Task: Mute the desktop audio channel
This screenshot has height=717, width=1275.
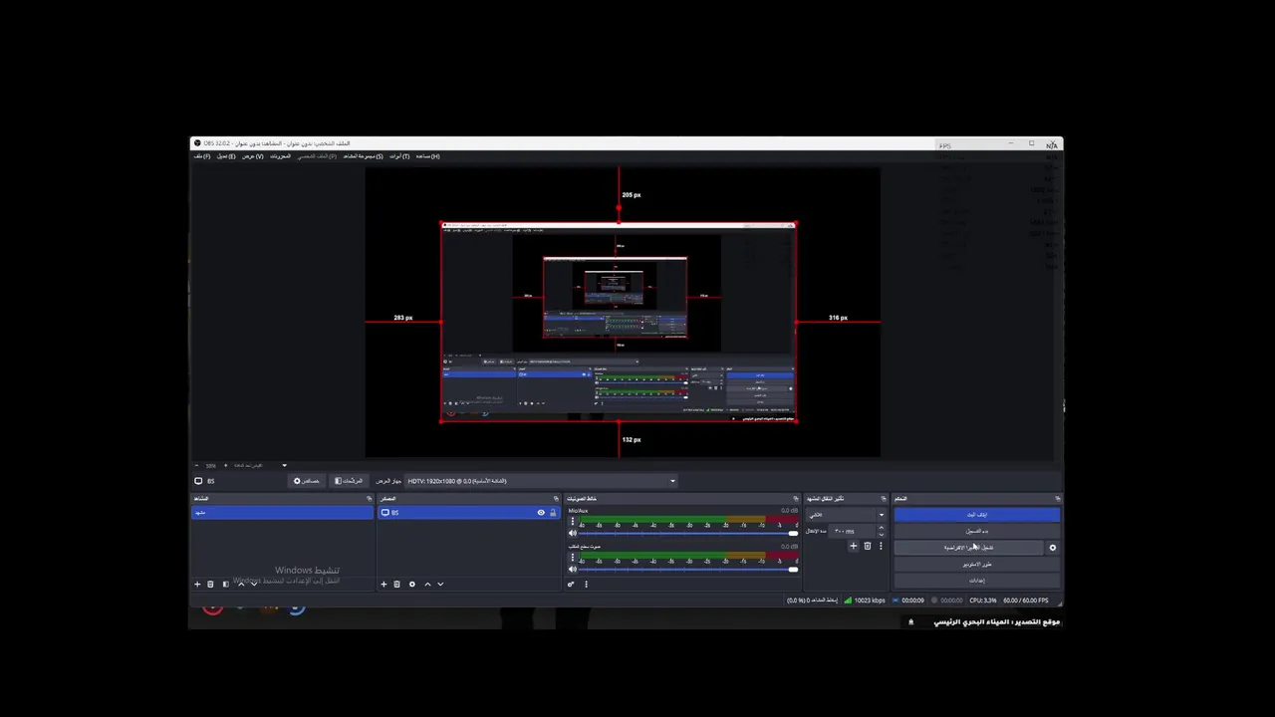Action: click(573, 569)
